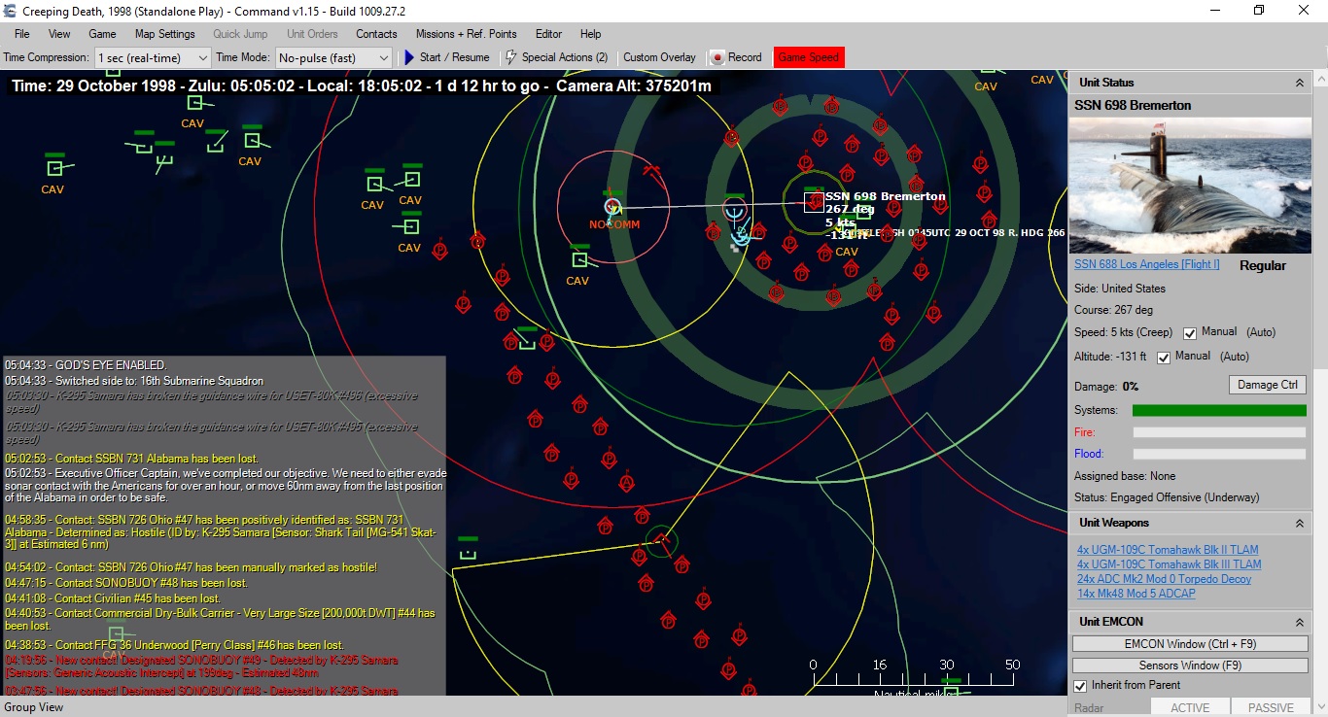
Task: Open 4x UGM-109C Tomahawk Blk III TLAM link
Action: [1170, 564]
